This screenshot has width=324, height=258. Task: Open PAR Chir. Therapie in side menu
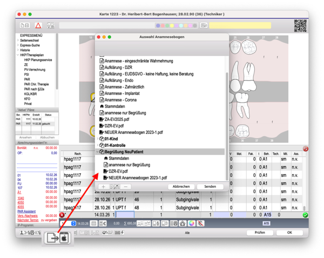(x=36, y=84)
